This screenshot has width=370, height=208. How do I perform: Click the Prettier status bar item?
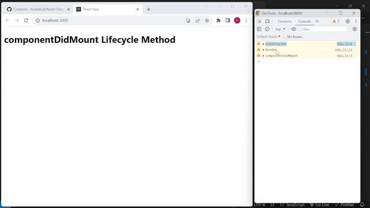click(345, 205)
